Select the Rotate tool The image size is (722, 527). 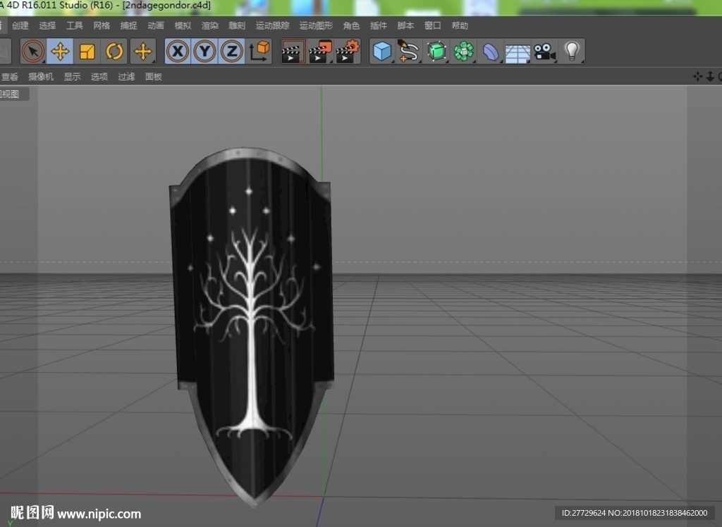click(x=114, y=51)
